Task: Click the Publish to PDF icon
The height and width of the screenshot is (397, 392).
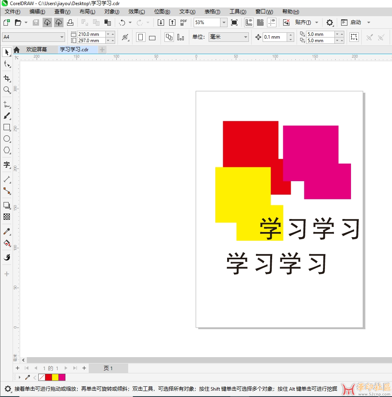Action: [x=183, y=22]
